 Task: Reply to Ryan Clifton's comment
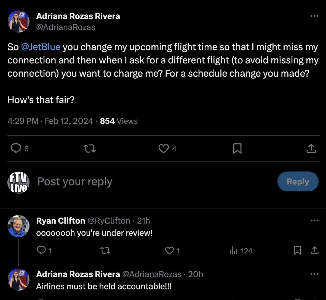click(41, 250)
